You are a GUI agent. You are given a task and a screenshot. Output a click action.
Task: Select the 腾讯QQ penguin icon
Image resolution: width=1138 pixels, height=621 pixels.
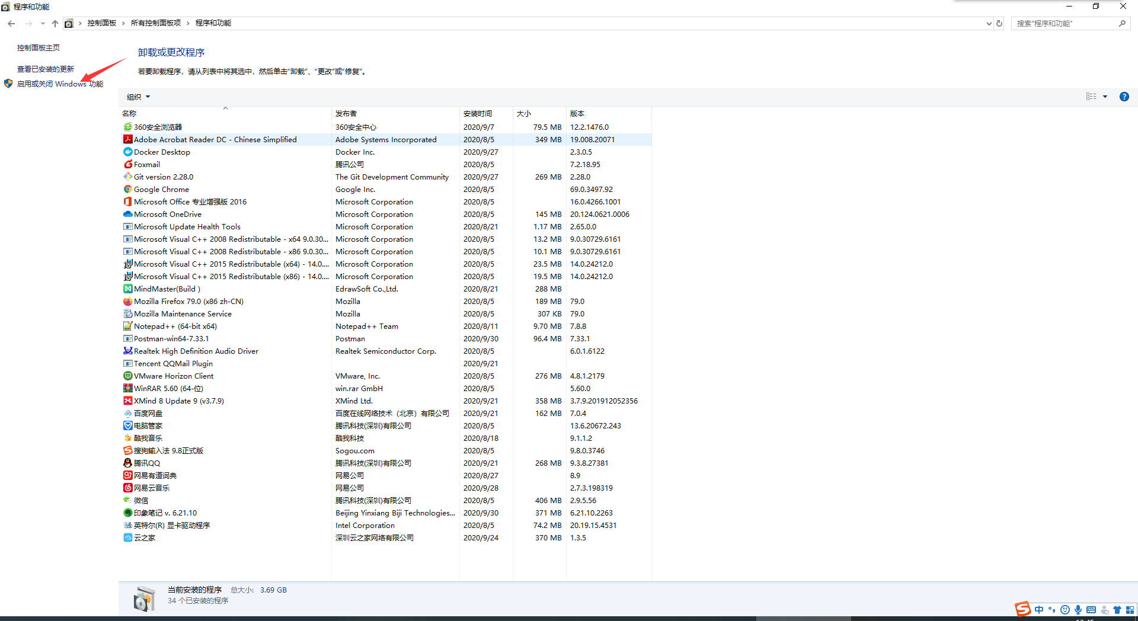(x=127, y=463)
